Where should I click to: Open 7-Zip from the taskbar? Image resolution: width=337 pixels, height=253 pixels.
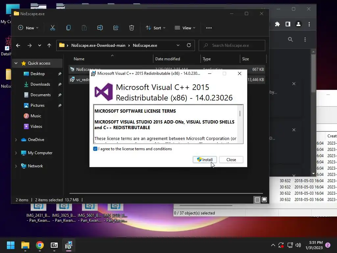[54, 245]
